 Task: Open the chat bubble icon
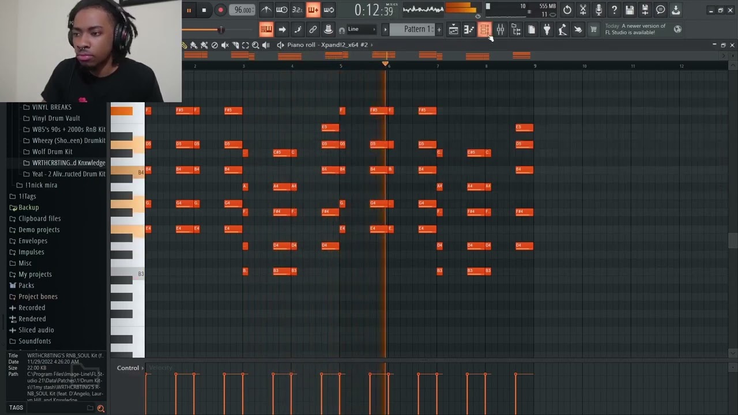661,10
